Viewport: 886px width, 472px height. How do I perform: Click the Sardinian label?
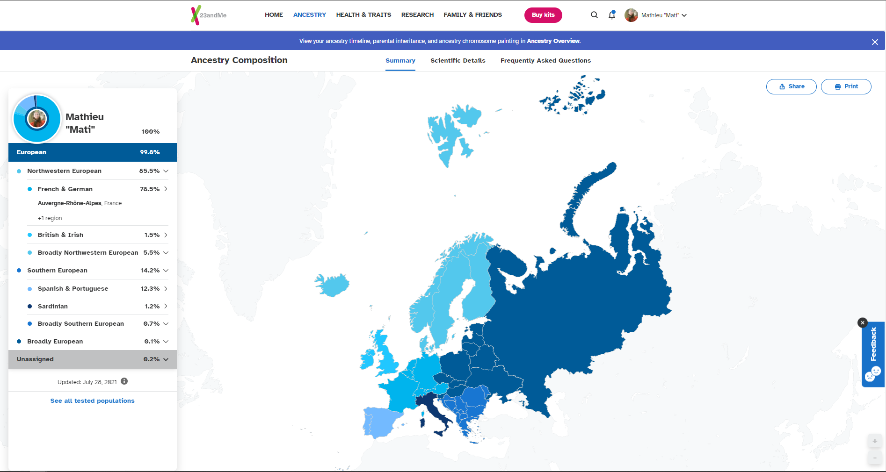[x=53, y=307]
